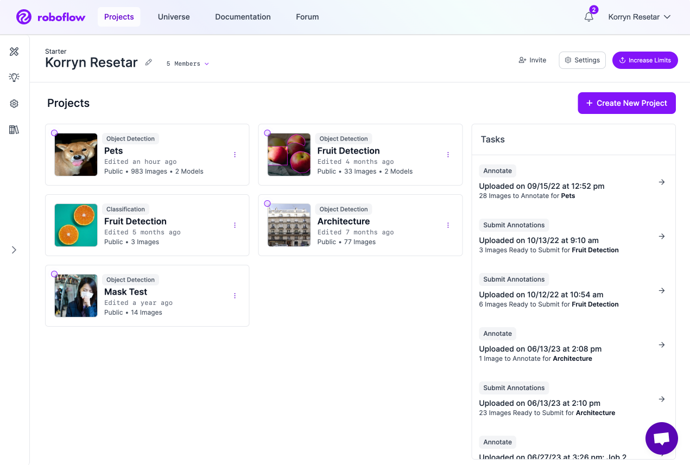Click the Increase Limits button
Screen dimensions: 690x465
tap(645, 60)
